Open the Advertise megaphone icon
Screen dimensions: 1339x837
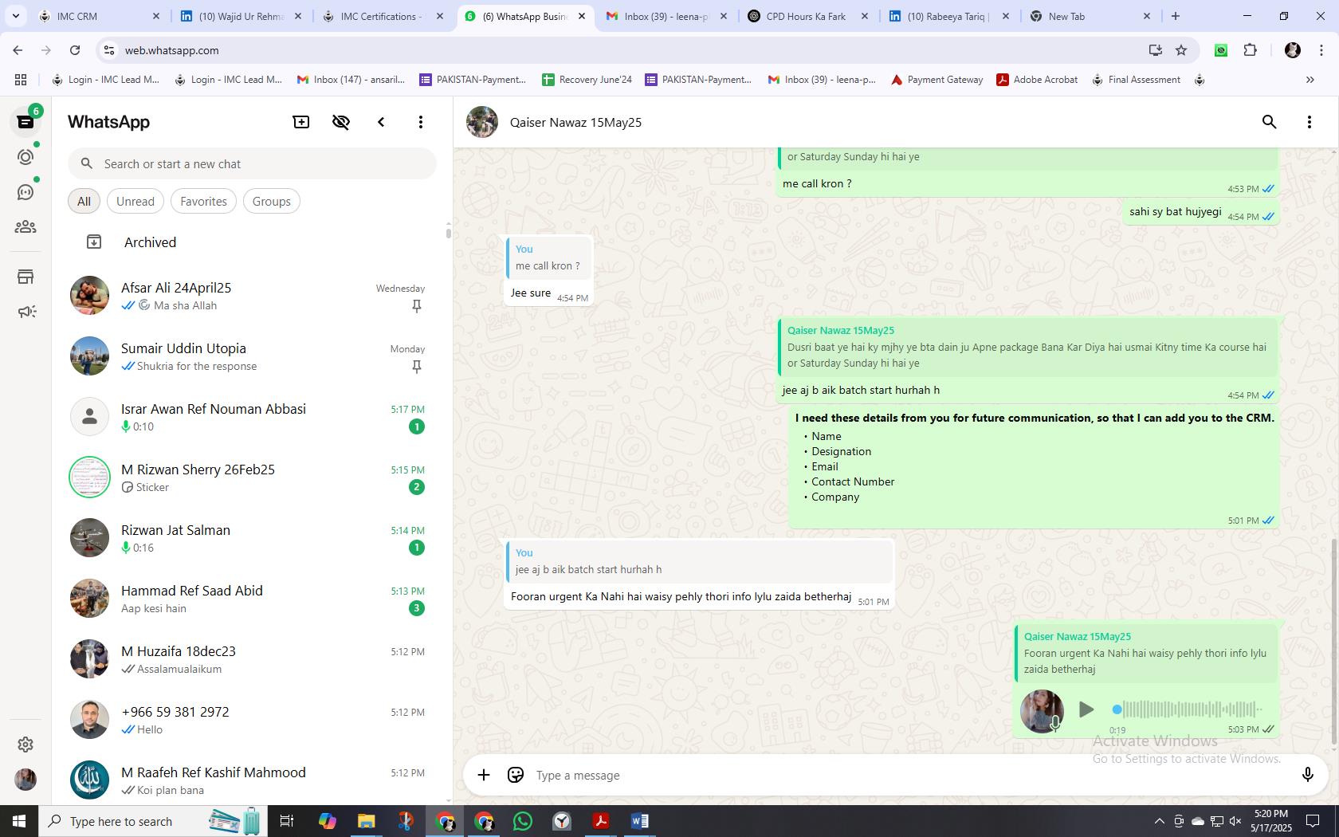pyautogui.click(x=26, y=312)
